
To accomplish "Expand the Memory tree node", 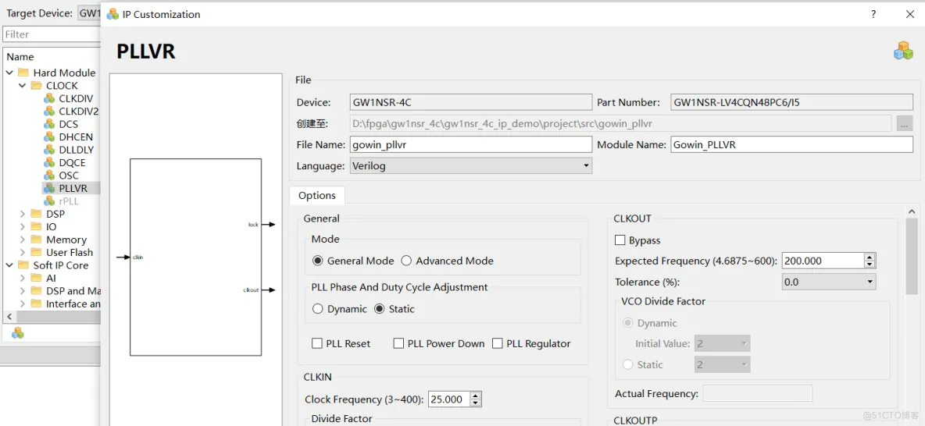I will tap(23, 240).
